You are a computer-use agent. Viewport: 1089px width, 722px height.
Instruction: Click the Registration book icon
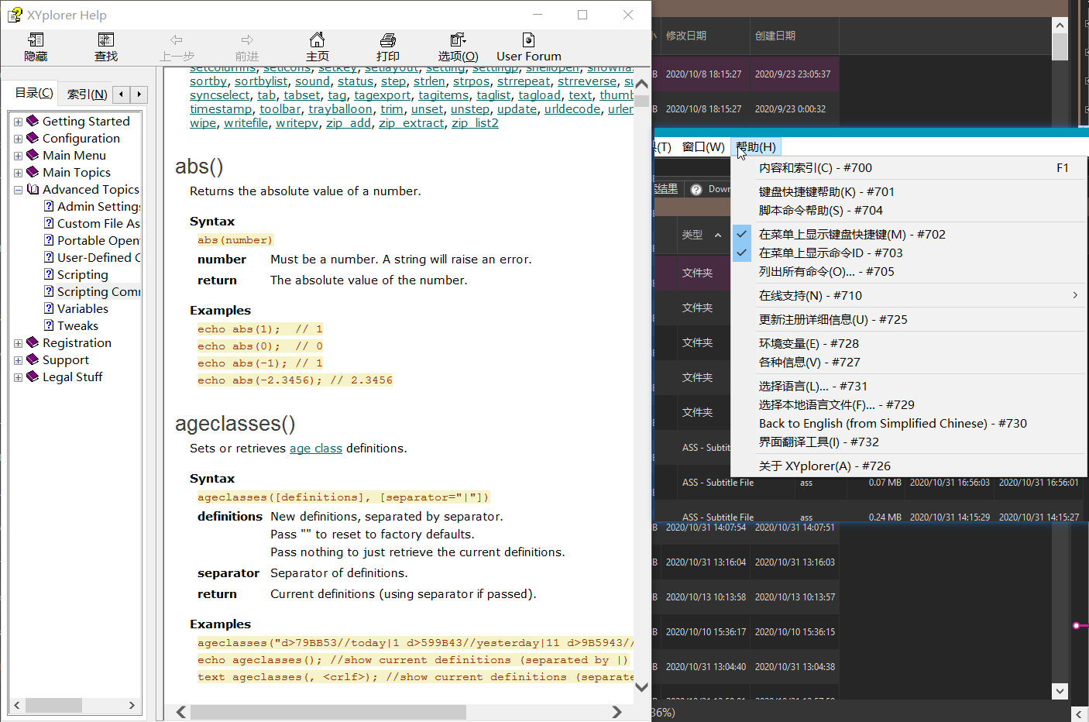[x=33, y=342]
